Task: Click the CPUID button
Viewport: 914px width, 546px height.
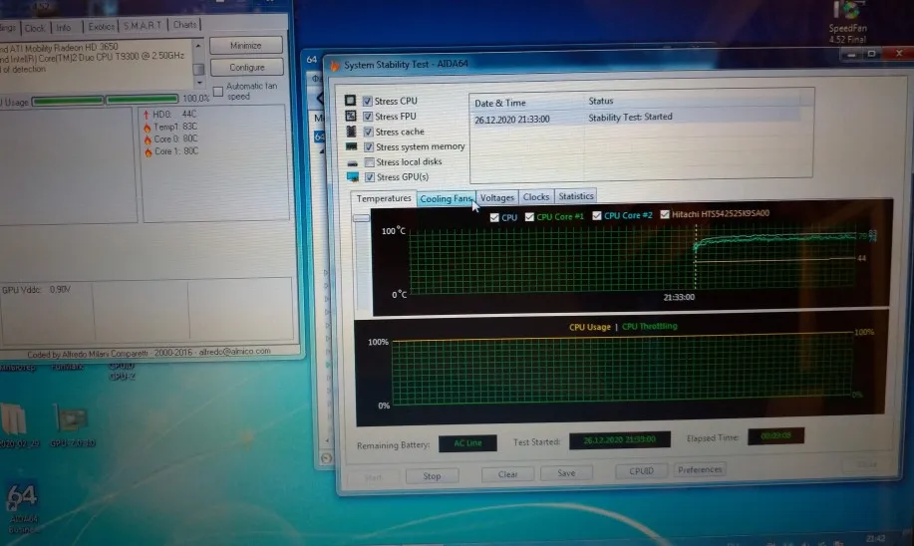Action: (641, 471)
